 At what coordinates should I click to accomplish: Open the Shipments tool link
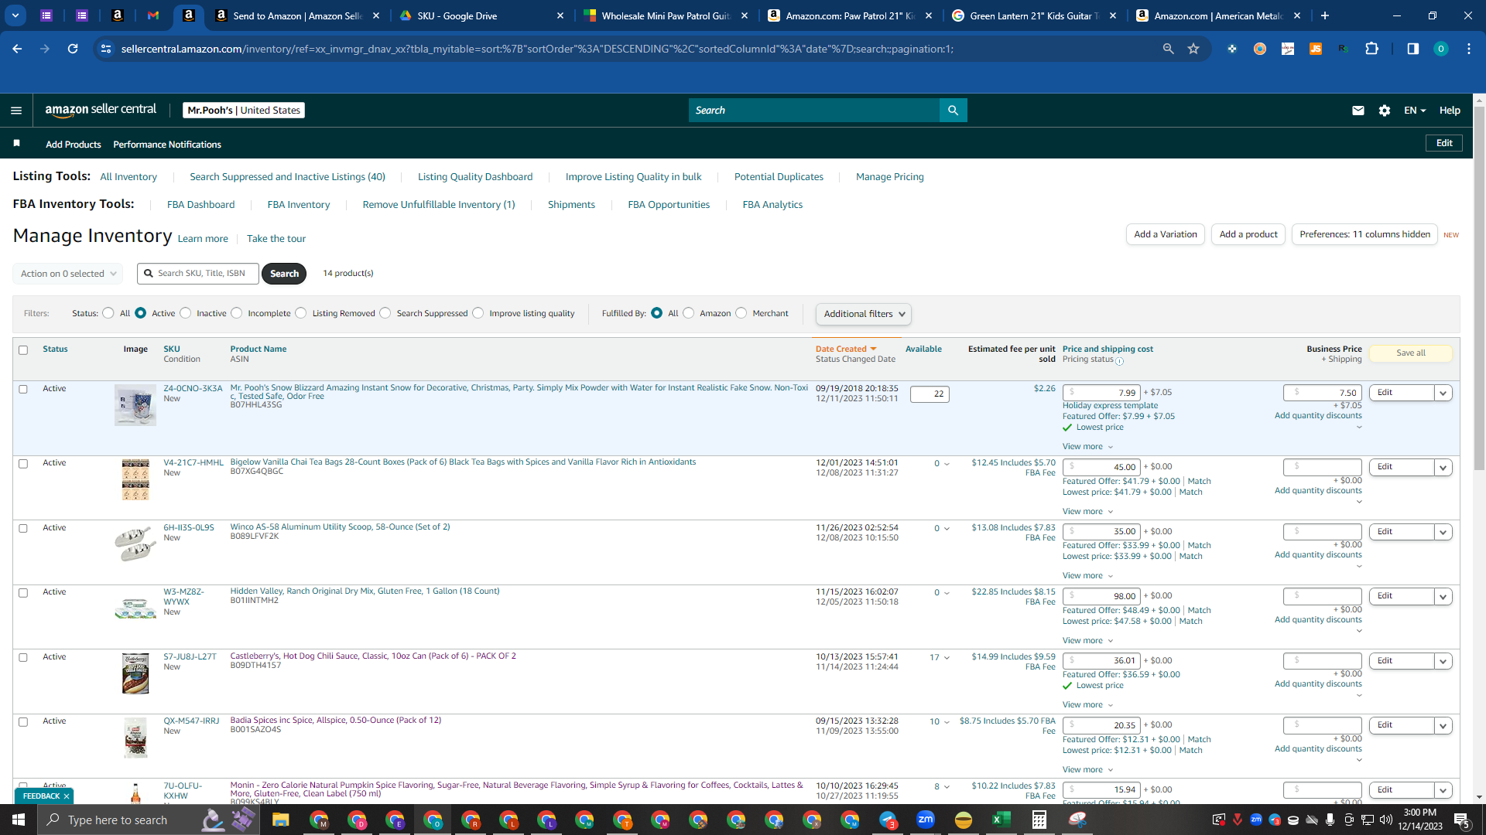[571, 205]
